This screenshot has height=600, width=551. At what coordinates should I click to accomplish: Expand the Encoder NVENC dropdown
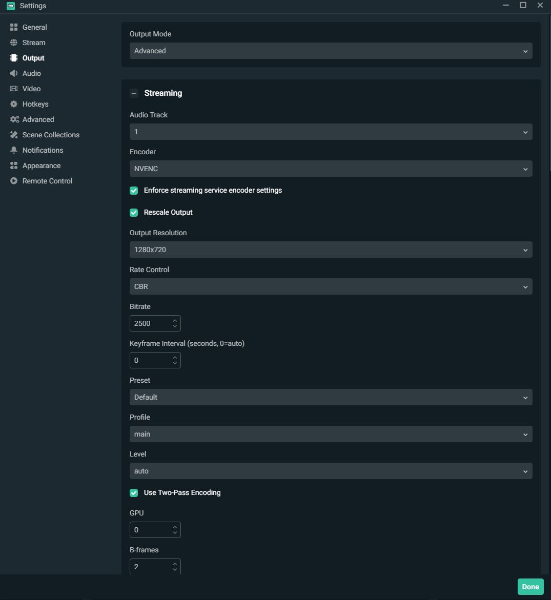[331, 169]
